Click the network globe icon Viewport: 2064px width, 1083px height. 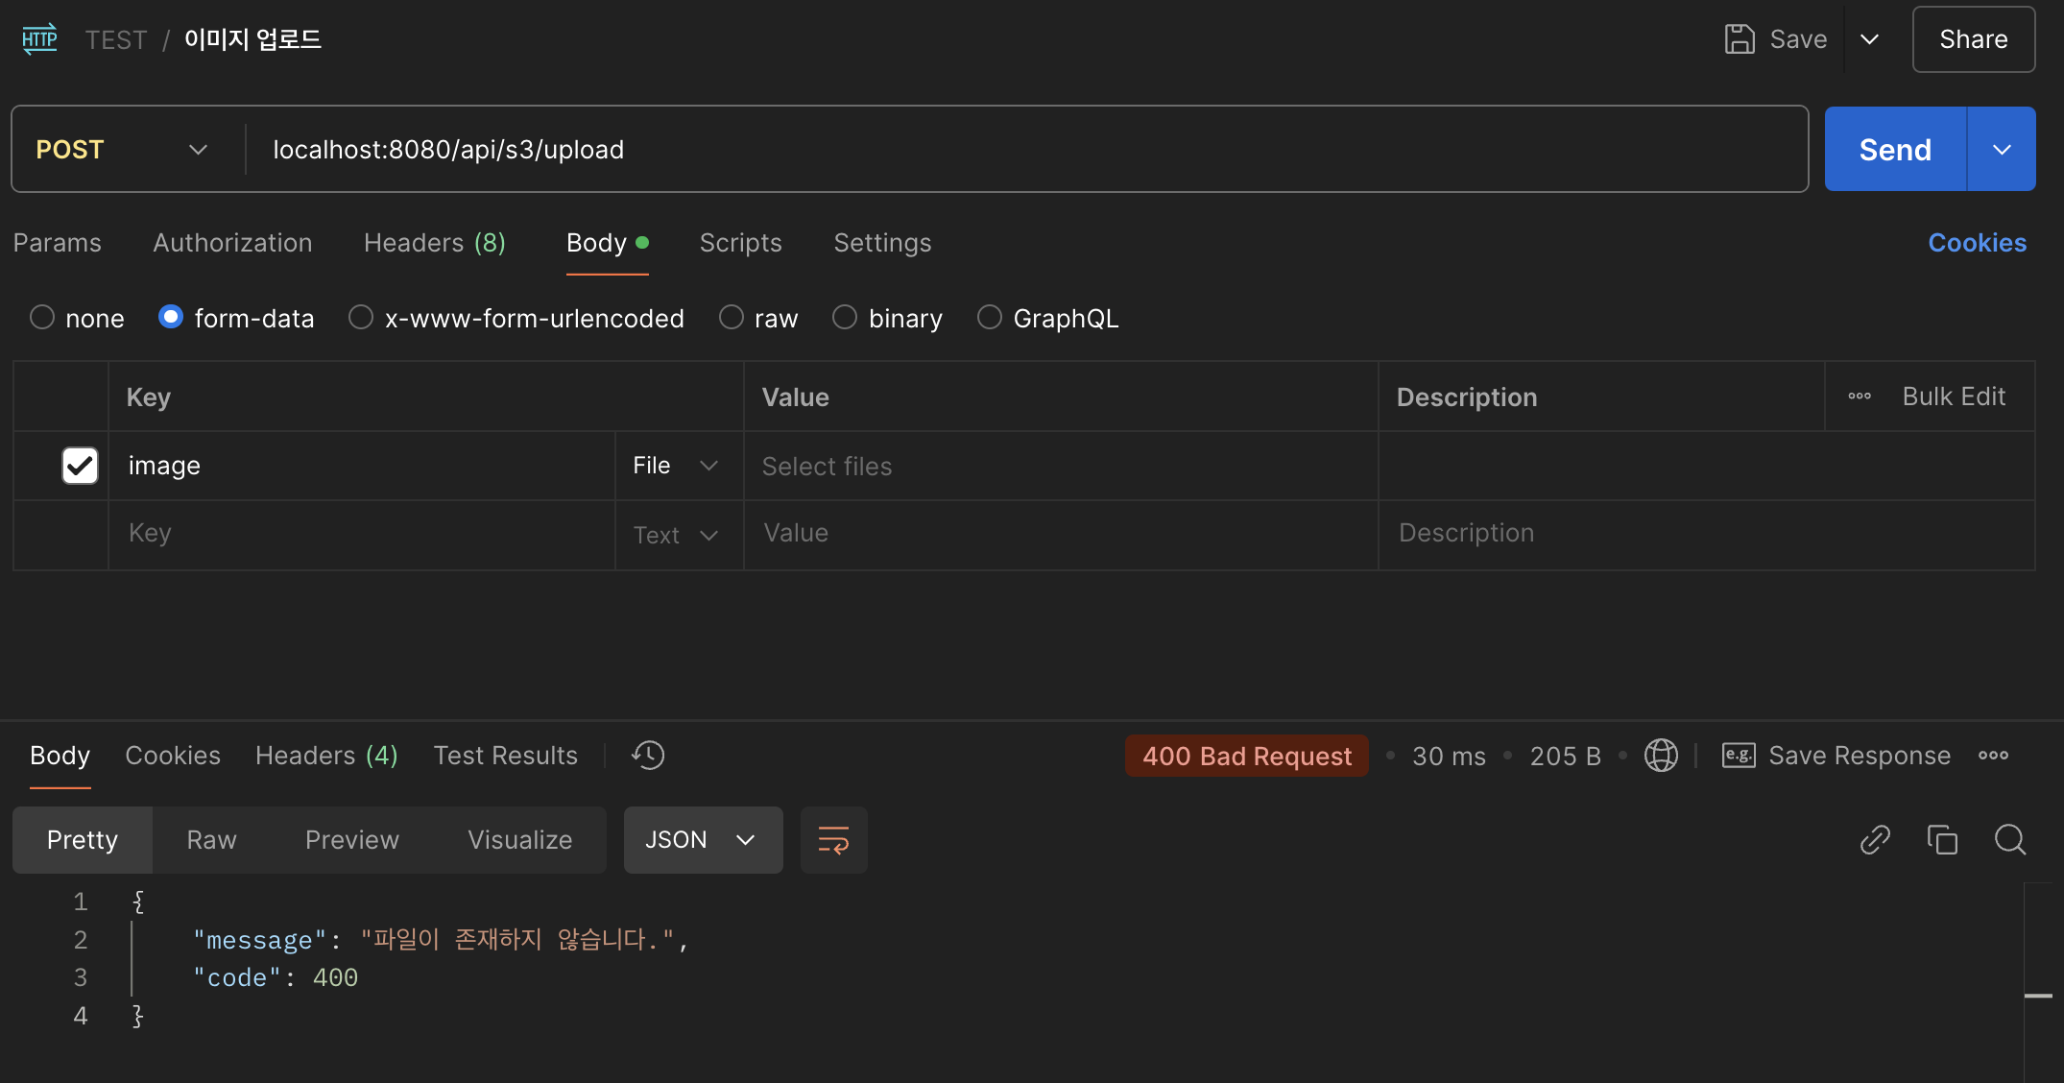pyautogui.click(x=1661, y=756)
